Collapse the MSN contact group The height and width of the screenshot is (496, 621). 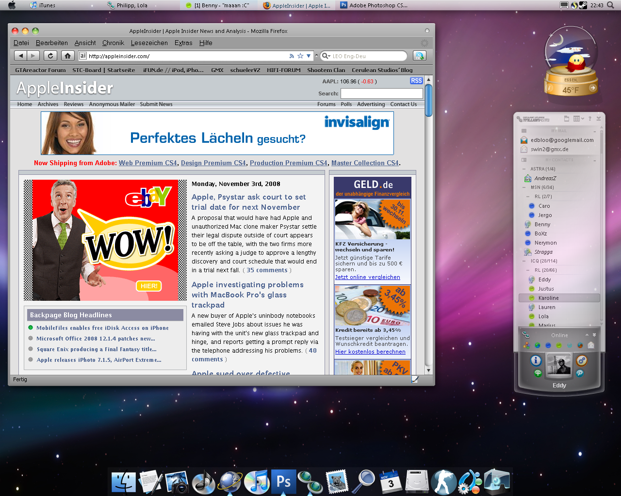pos(524,187)
